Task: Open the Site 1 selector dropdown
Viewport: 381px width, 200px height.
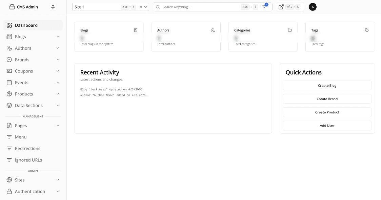Action: (x=146, y=6)
